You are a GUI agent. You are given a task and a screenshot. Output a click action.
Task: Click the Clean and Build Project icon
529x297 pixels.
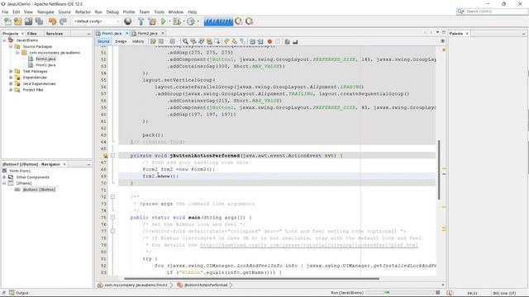152,21
